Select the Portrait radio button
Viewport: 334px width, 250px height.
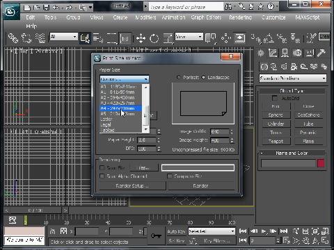(179, 77)
